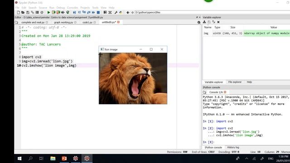Screen dimensions: 290x163
Task: Switch to the History log tab
Action: coord(233,148)
